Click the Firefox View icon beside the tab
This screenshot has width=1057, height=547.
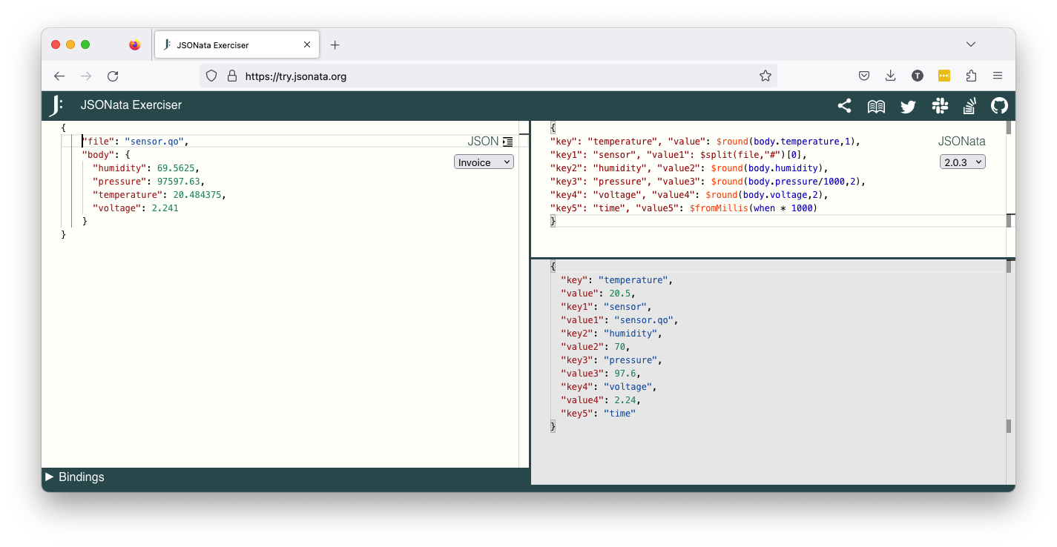click(134, 44)
